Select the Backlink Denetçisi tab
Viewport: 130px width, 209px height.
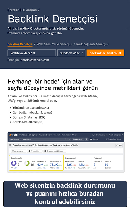[20, 44]
